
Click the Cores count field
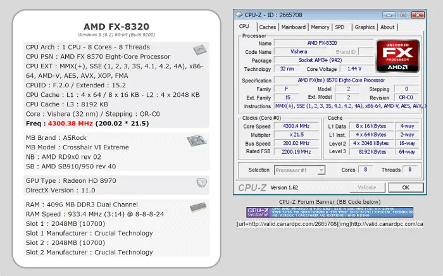click(366, 170)
